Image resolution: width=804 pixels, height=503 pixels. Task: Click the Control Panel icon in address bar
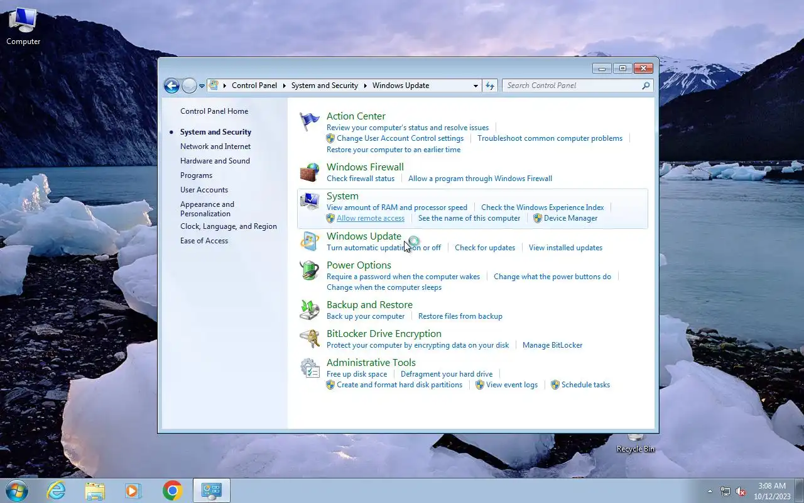(214, 86)
